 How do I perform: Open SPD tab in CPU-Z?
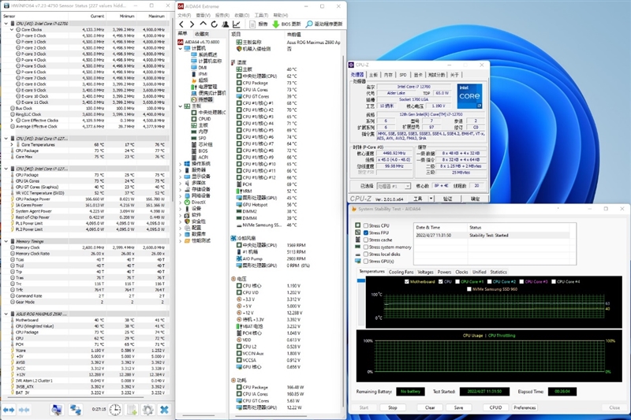point(403,75)
